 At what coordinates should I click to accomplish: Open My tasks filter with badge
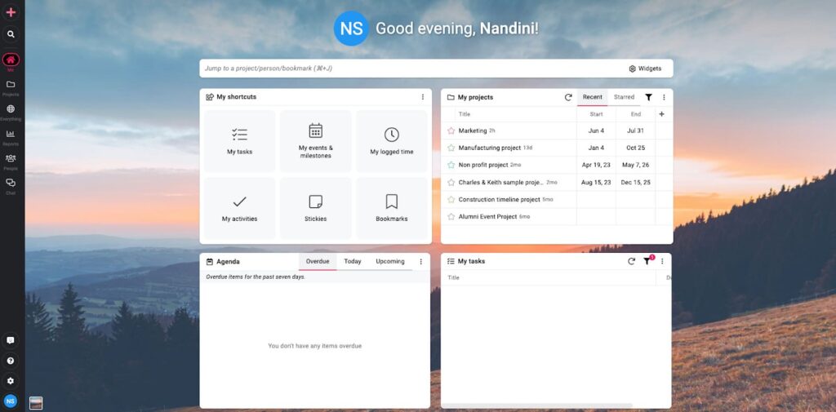coord(647,260)
